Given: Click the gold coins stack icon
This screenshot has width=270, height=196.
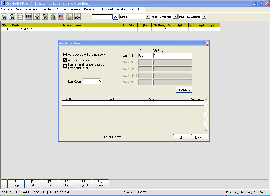Looking at the screenshot, I should tap(69, 17).
